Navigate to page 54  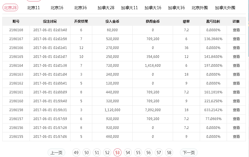(x=128, y=153)
